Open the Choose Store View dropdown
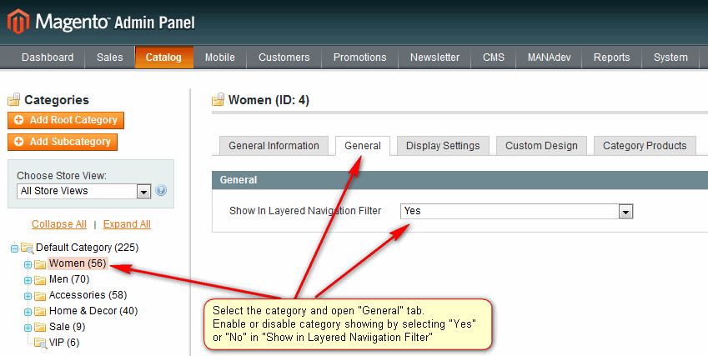708x356 pixels. pyautogui.click(x=83, y=191)
